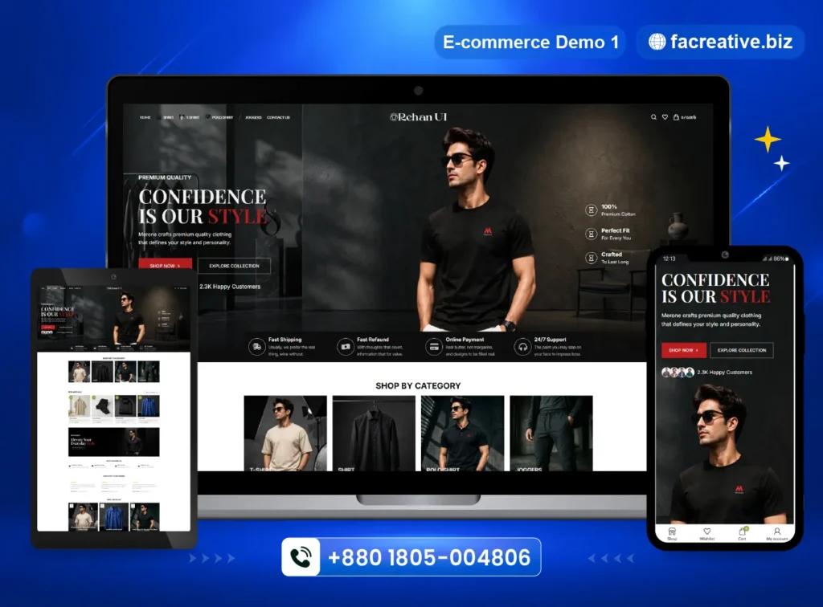Click the Fast Shipping truck icon
The image size is (823, 607).
pyautogui.click(x=256, y=347)
